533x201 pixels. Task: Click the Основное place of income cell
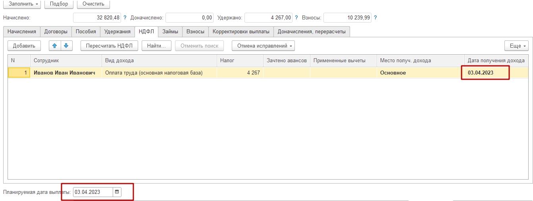(x=420, y=73)
